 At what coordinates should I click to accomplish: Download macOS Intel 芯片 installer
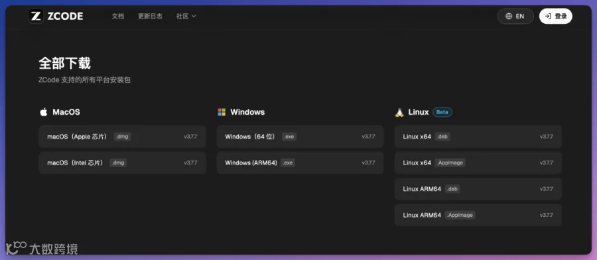point(122,162)
